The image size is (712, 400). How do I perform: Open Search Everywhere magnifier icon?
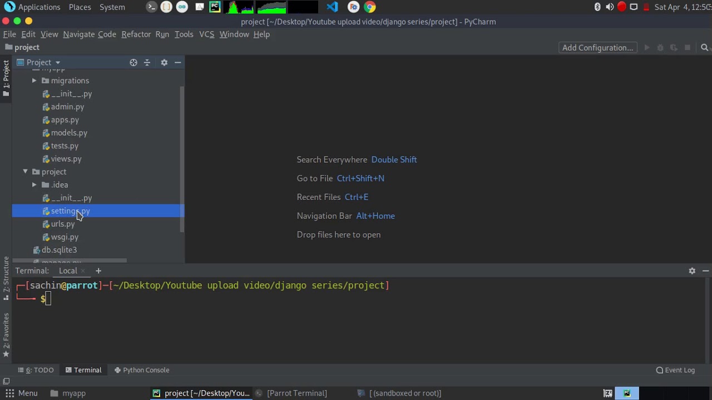click(704, 48)
